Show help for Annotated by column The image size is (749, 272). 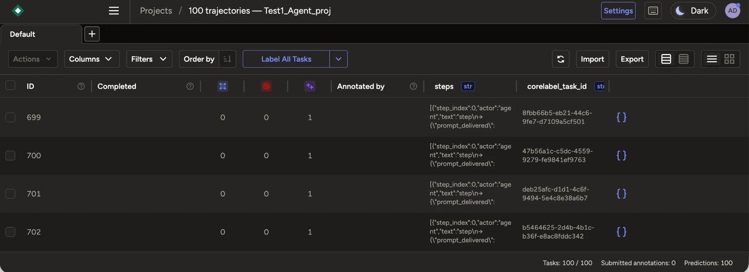pos(413,86)
